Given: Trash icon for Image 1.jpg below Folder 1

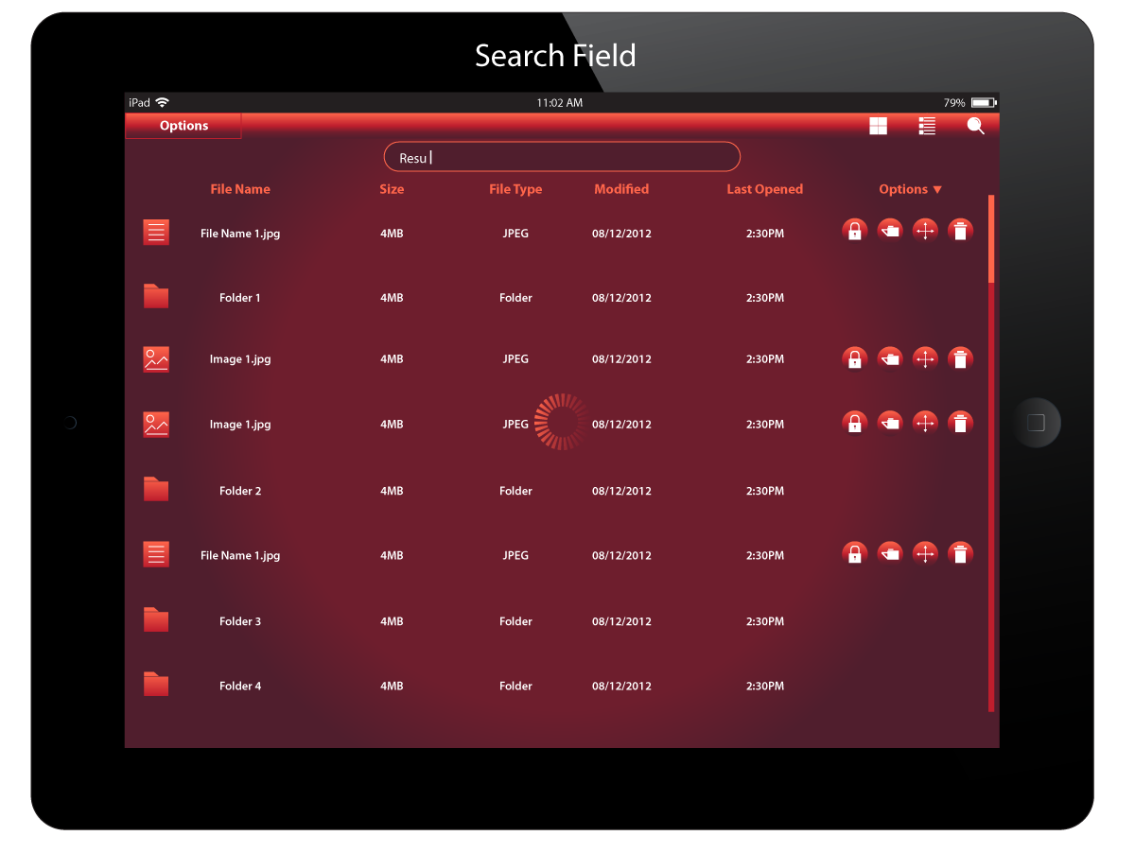Looking at the screenshot, I should click(x=960, y=358).
